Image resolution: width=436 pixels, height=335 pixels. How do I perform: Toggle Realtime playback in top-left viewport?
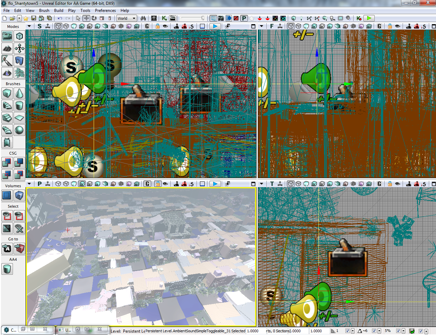coord(215,26)
